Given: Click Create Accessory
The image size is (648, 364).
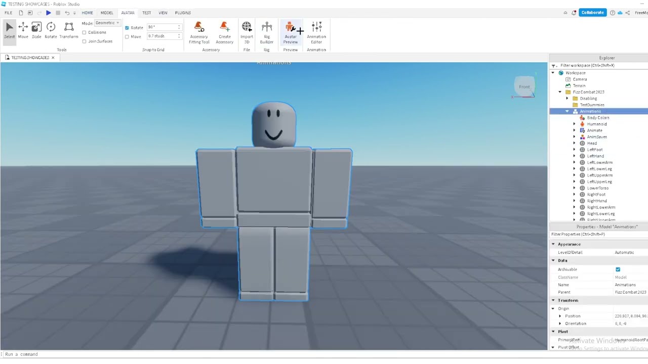Looking at the screenshot, I should [x=224, y=33].
